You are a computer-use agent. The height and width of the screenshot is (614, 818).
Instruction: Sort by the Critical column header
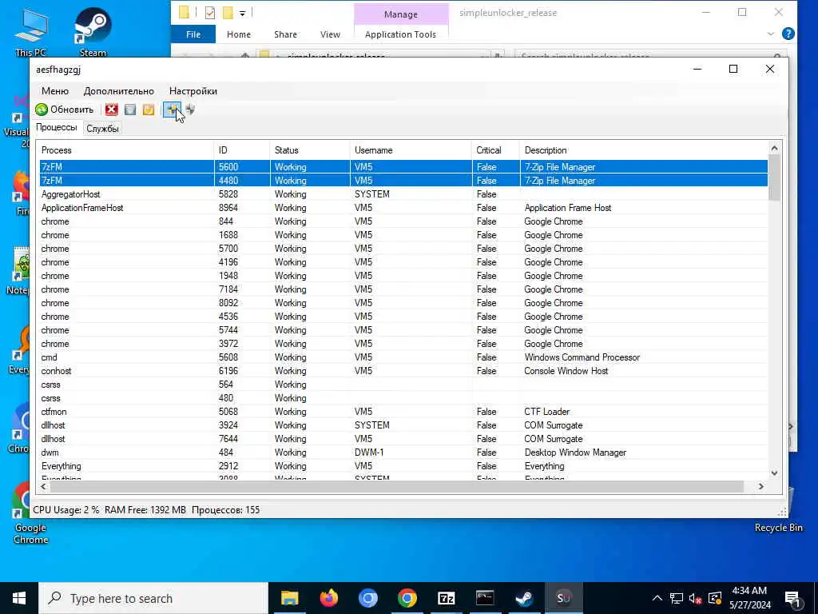tap(495, 150)
